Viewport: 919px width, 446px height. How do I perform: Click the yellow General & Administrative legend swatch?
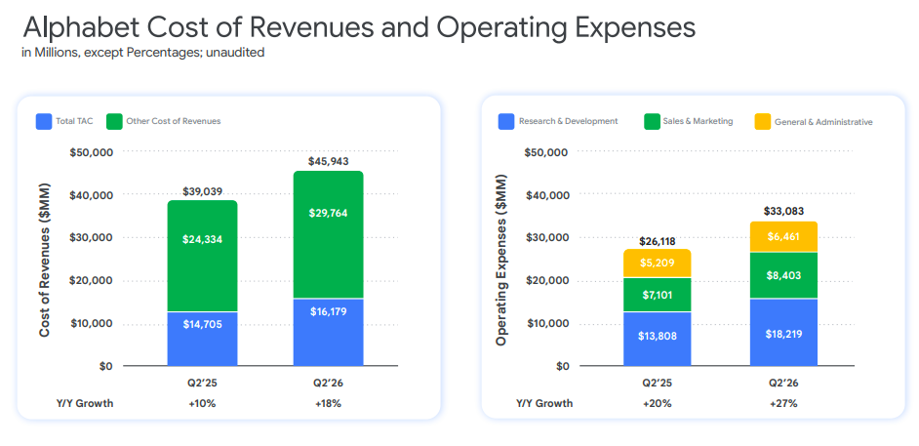(x=762, y=121)
